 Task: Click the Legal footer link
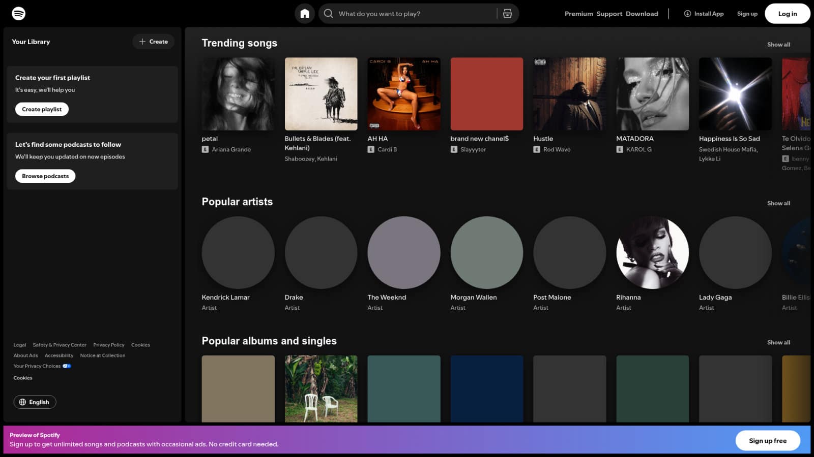20,345
